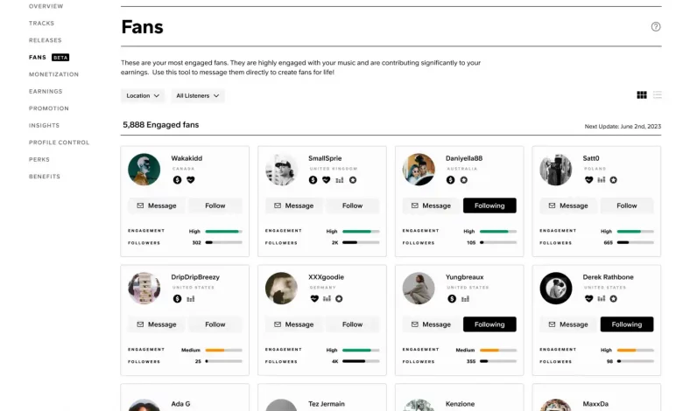Open Monetization in the sidebar

click(54, 74)
